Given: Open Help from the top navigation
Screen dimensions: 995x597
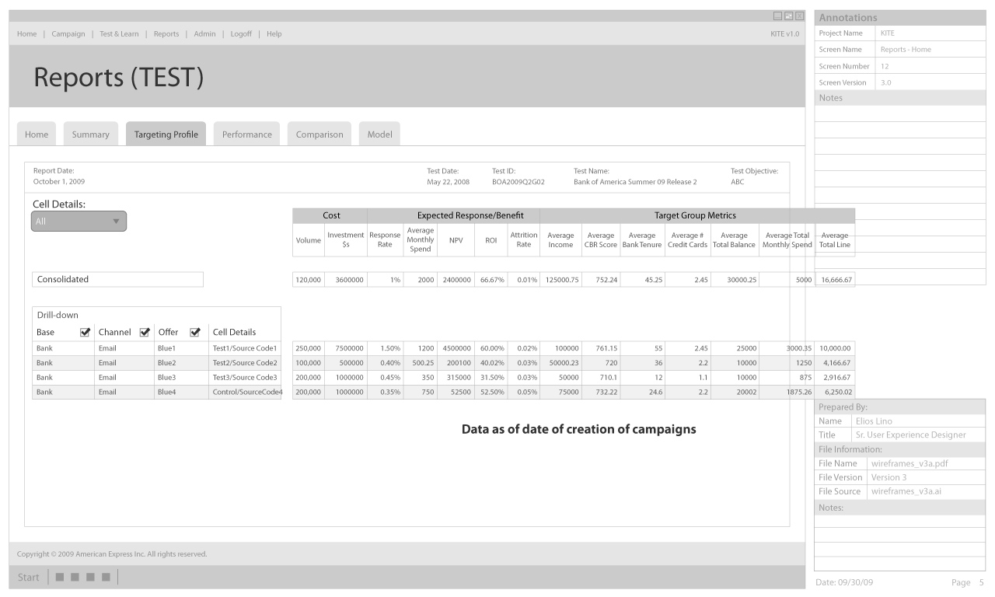Looking at the screenshot, I should tap(274, 33).
